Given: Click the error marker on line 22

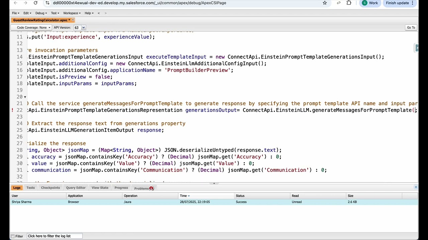Looking at the screenshot, I should coord(12,110).
